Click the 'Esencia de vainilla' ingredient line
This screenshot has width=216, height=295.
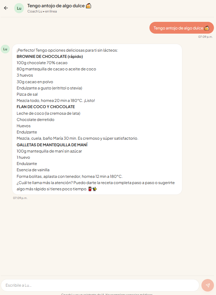coord(33,170)
